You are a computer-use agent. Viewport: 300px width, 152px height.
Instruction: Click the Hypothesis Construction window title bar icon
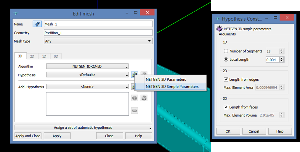(x=217, y=19)
